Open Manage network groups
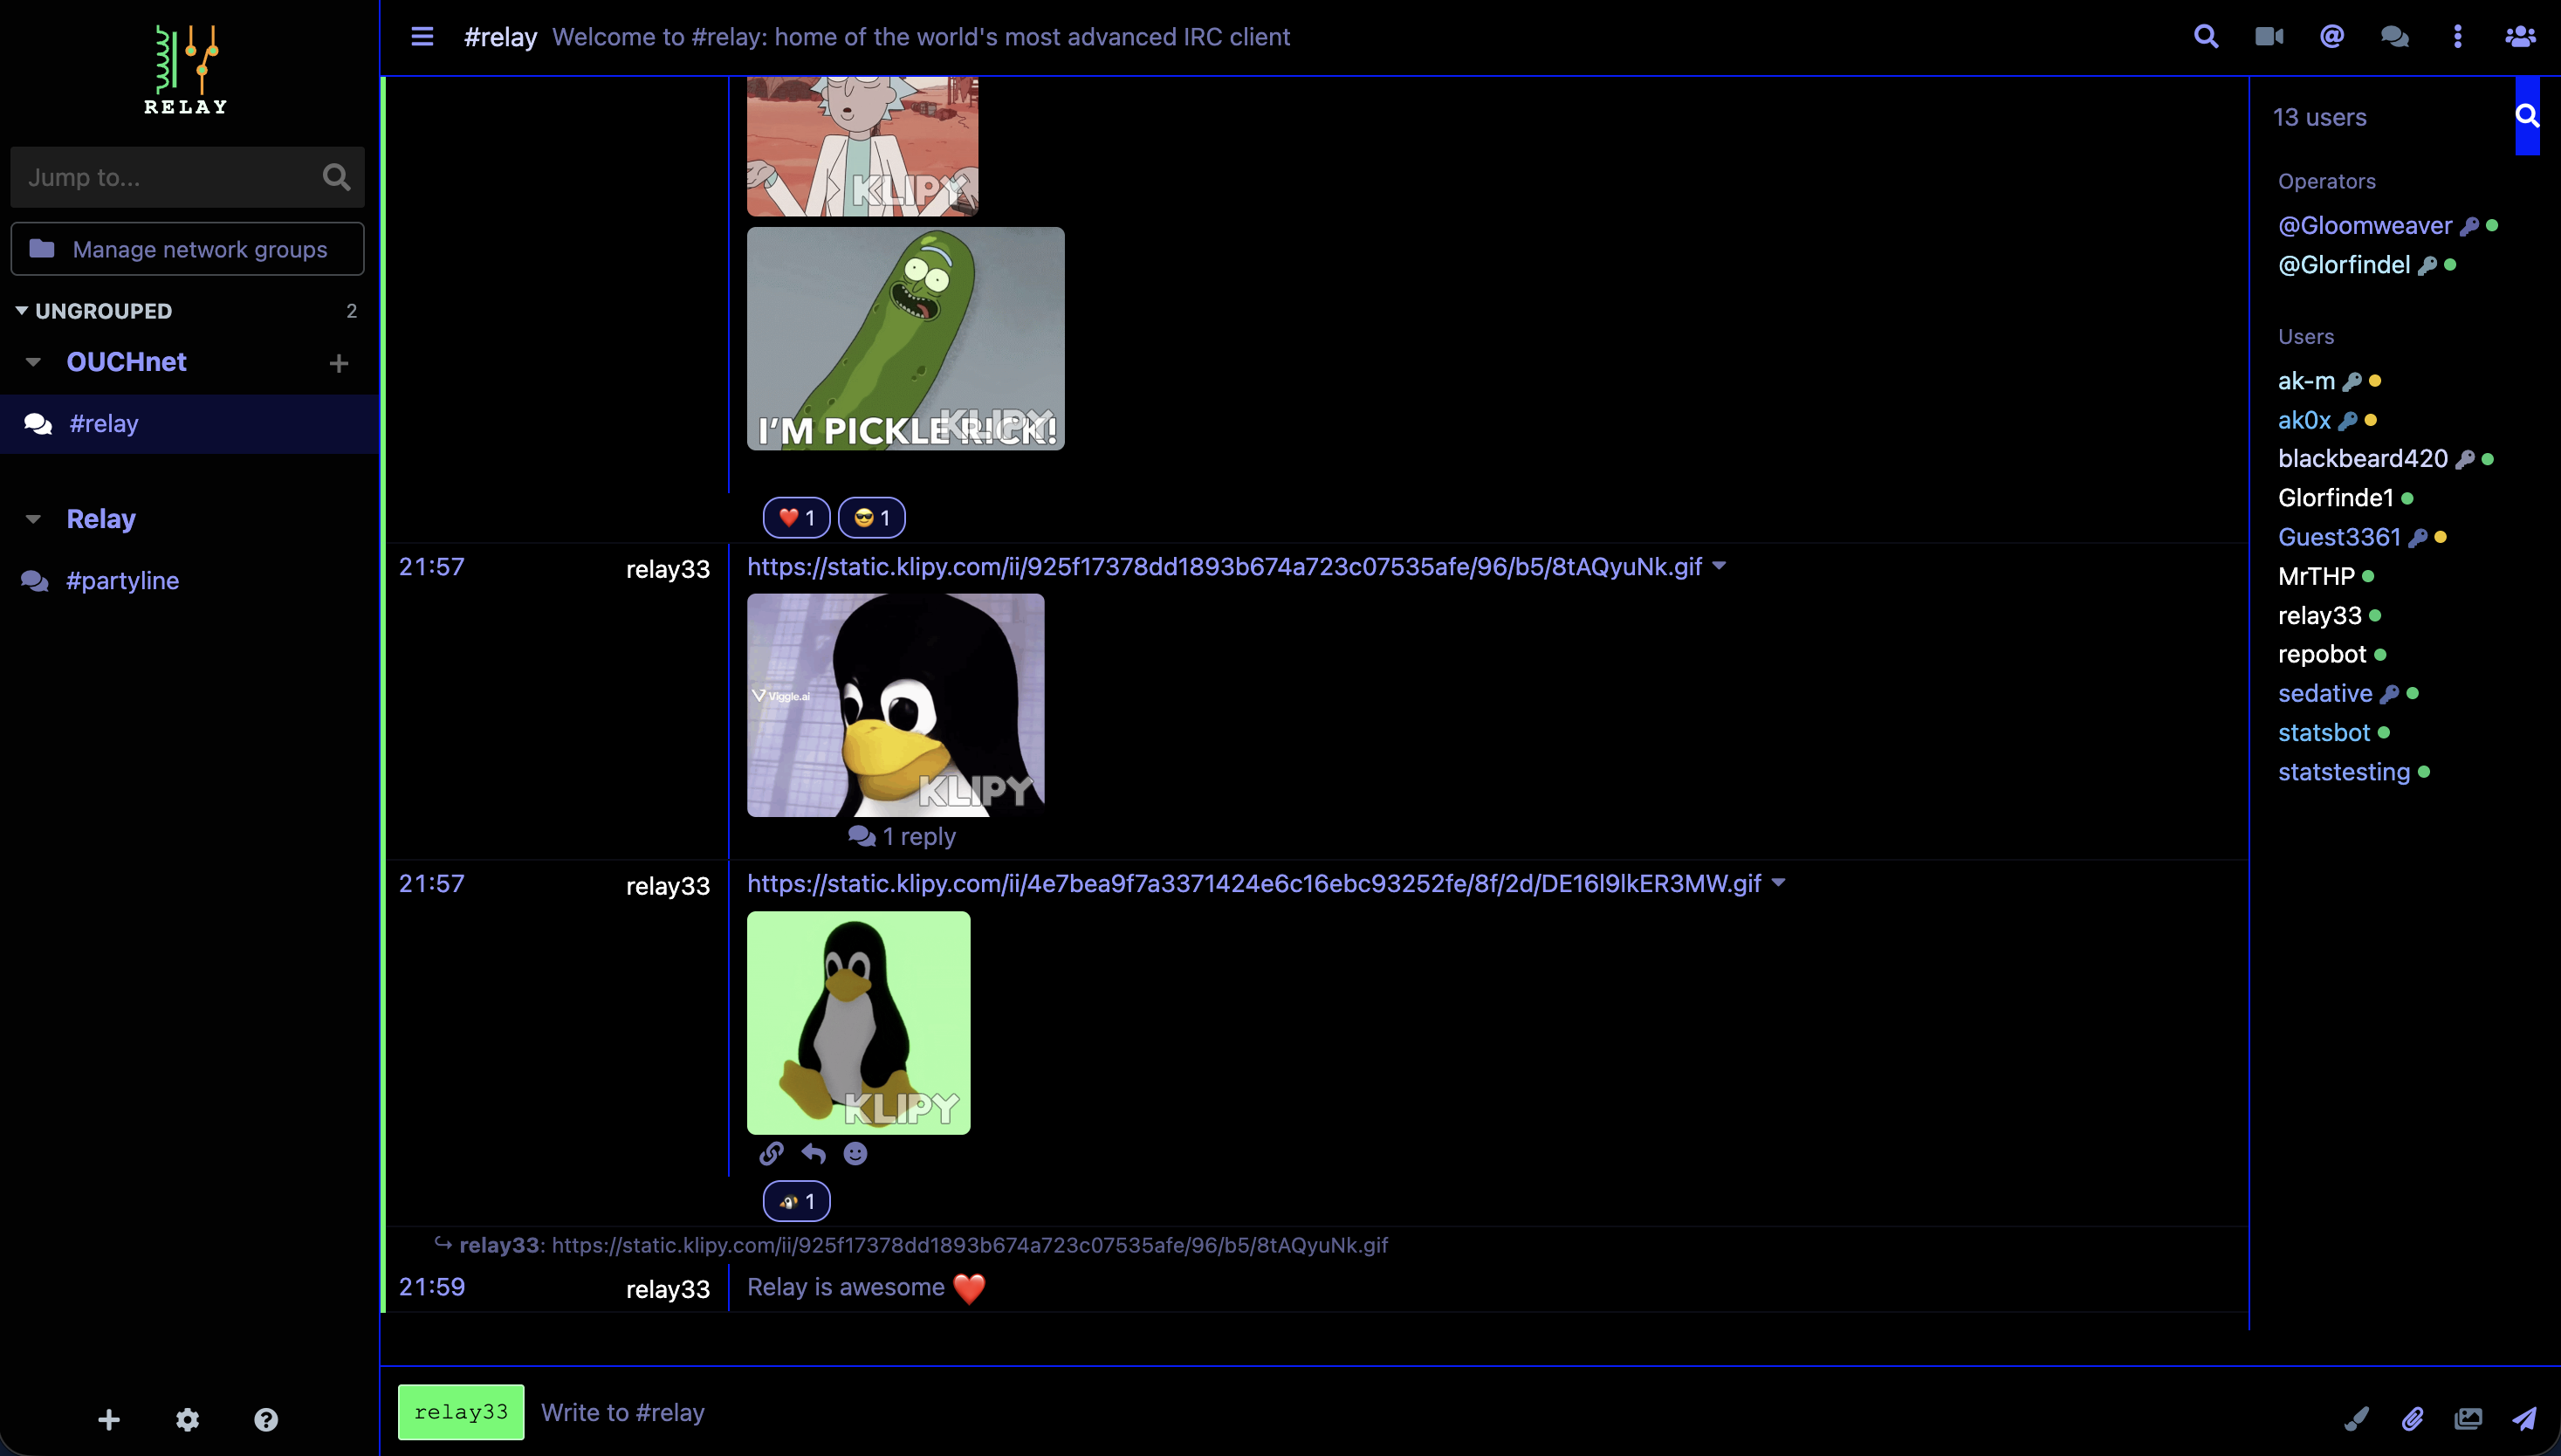The width and height of the screenshot is (2561, 1456). click(x=187, y=249)
